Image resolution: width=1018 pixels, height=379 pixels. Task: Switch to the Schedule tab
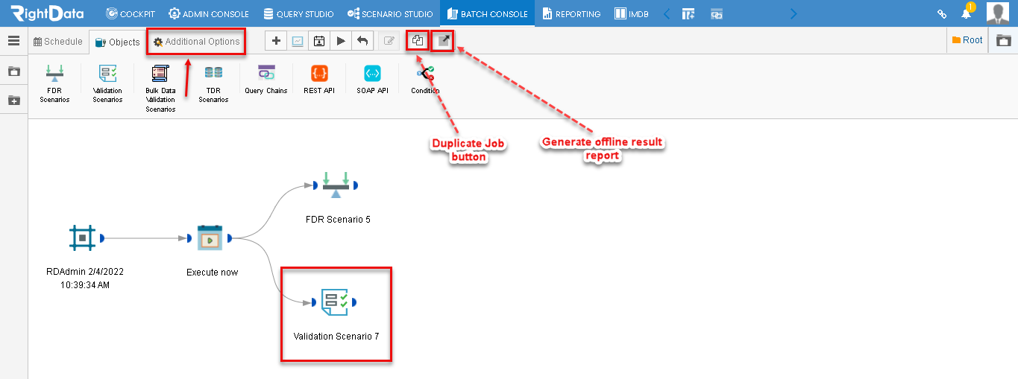tap(58, 42)
